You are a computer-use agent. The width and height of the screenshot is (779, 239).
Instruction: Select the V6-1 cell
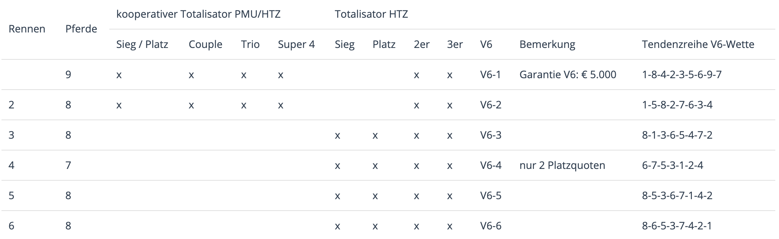pos(490,75)
